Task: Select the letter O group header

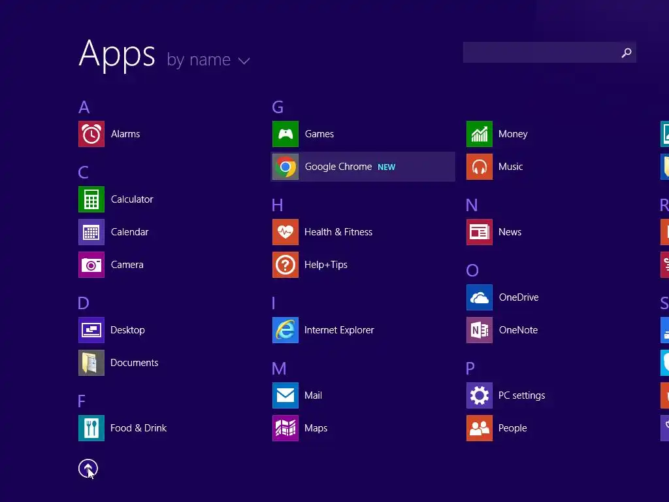Action: (472, 271)
